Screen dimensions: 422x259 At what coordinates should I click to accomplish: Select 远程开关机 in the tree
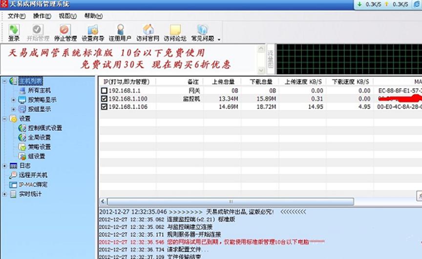pyautogui.click(x=33, y=175)
